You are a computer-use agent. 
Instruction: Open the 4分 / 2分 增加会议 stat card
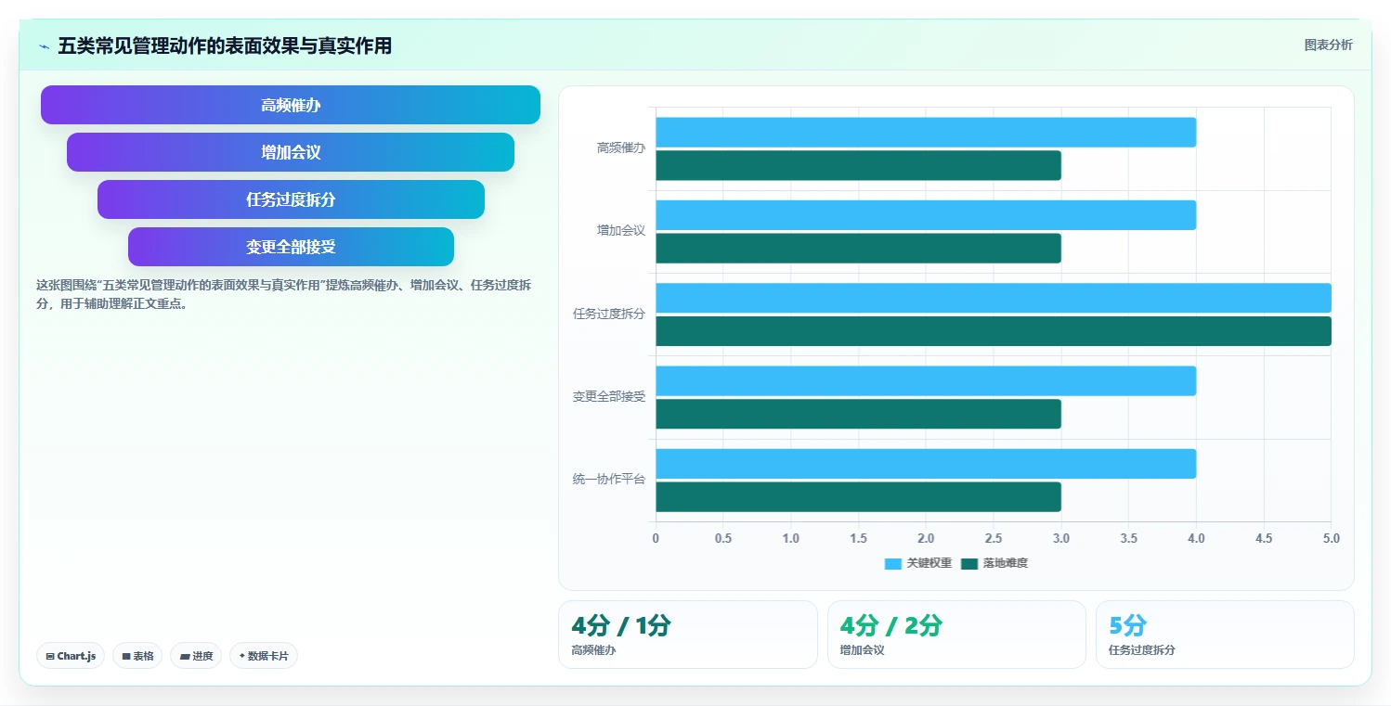[956, 635]
